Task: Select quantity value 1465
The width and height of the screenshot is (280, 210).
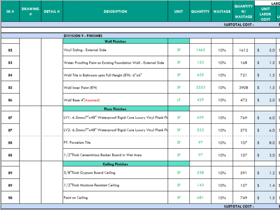Action: (200, 50)
